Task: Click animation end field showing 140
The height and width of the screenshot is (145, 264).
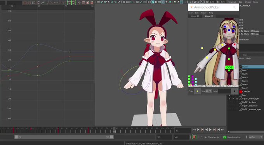Action: [x=181, y=137]
